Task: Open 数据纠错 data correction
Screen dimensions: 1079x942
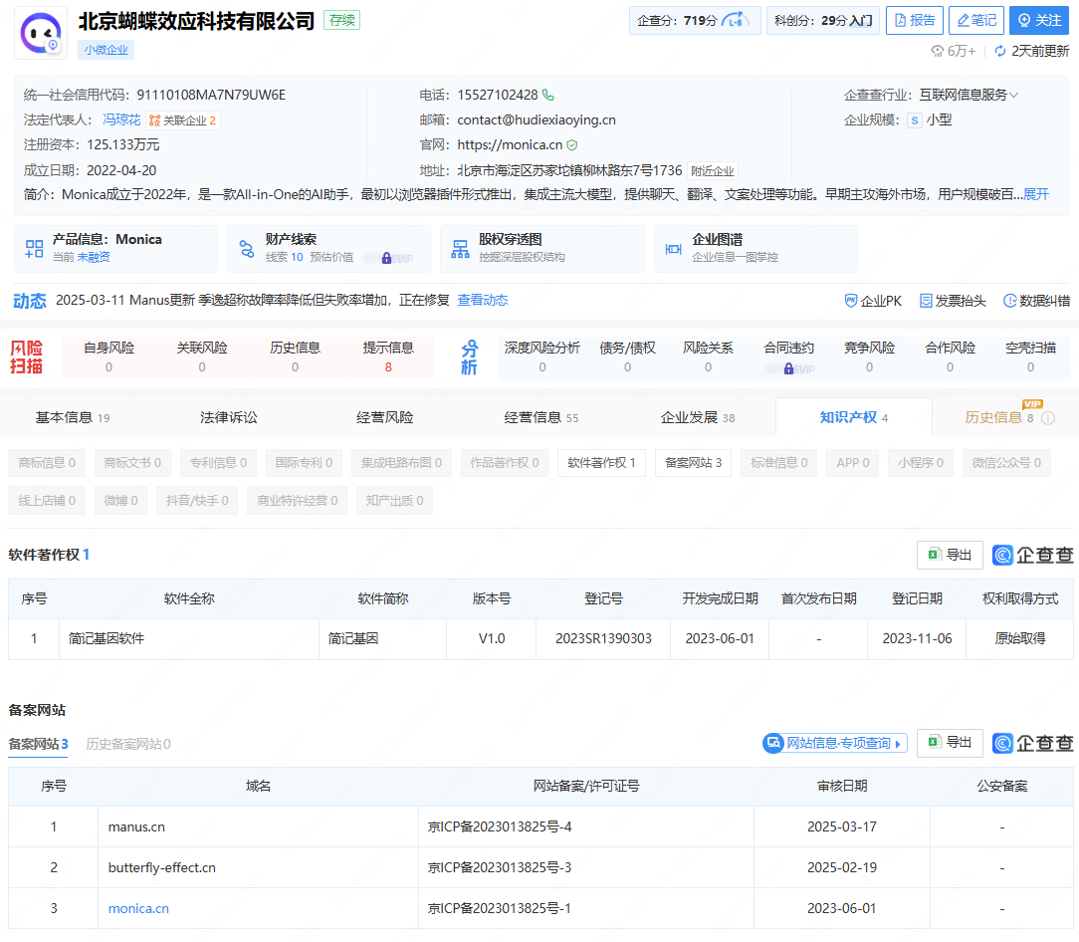Action: [x=1037, y=301]
